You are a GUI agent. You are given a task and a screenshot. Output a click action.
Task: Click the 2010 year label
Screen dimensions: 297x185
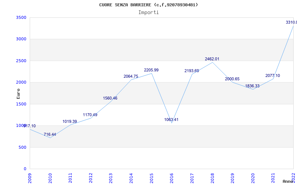[x=50, y=178]
